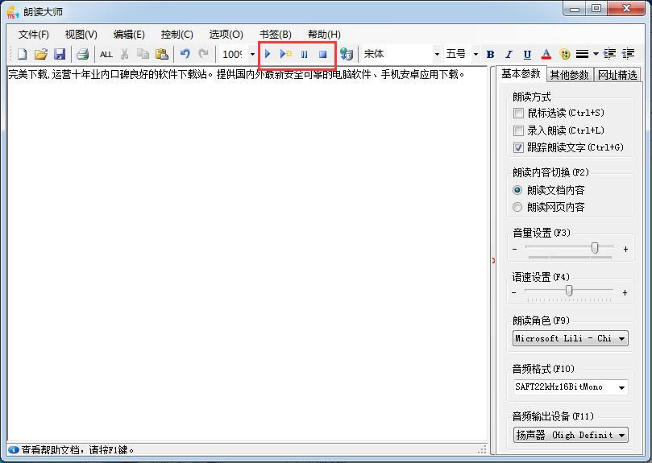Apply italic formatting
This screenshot has width=652, height=463.
pyautogui.click(x=509, y=54)
